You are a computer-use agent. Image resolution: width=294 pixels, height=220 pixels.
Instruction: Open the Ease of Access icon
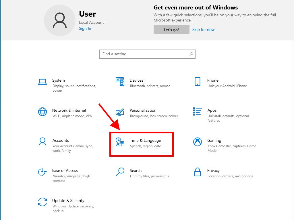[x=42, y=172]
